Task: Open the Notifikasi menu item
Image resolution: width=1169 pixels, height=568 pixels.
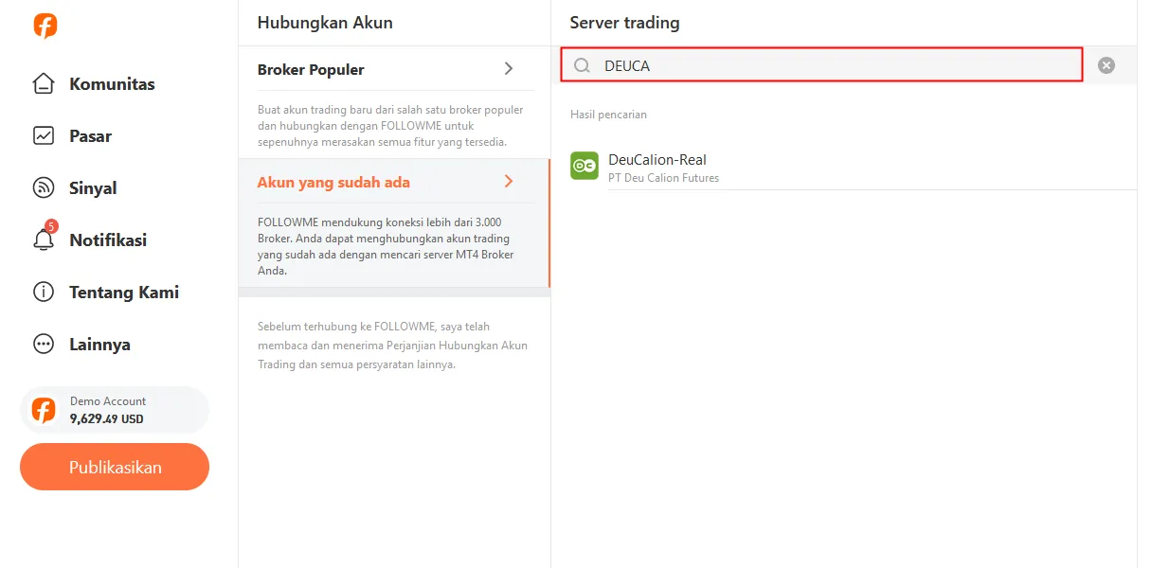Action: pos(108,240)
